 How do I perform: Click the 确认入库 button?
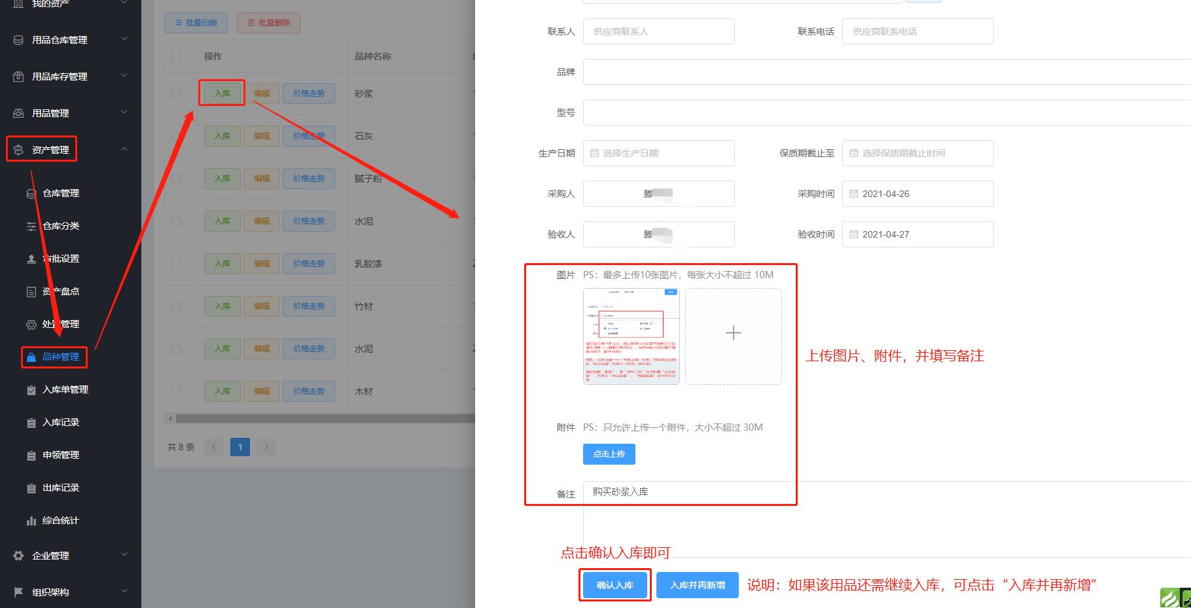pos(615,585)
